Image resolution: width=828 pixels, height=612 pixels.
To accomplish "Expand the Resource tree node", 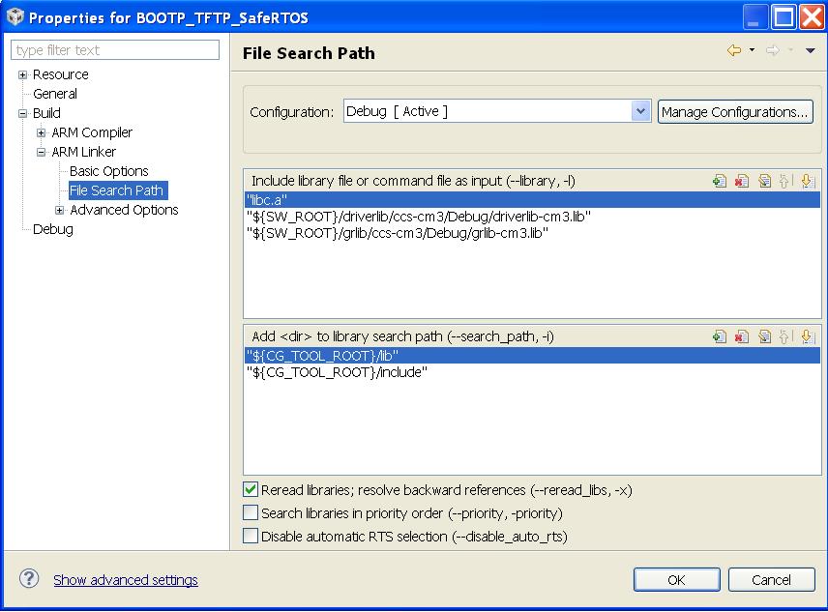I will (x=23, y=74).
